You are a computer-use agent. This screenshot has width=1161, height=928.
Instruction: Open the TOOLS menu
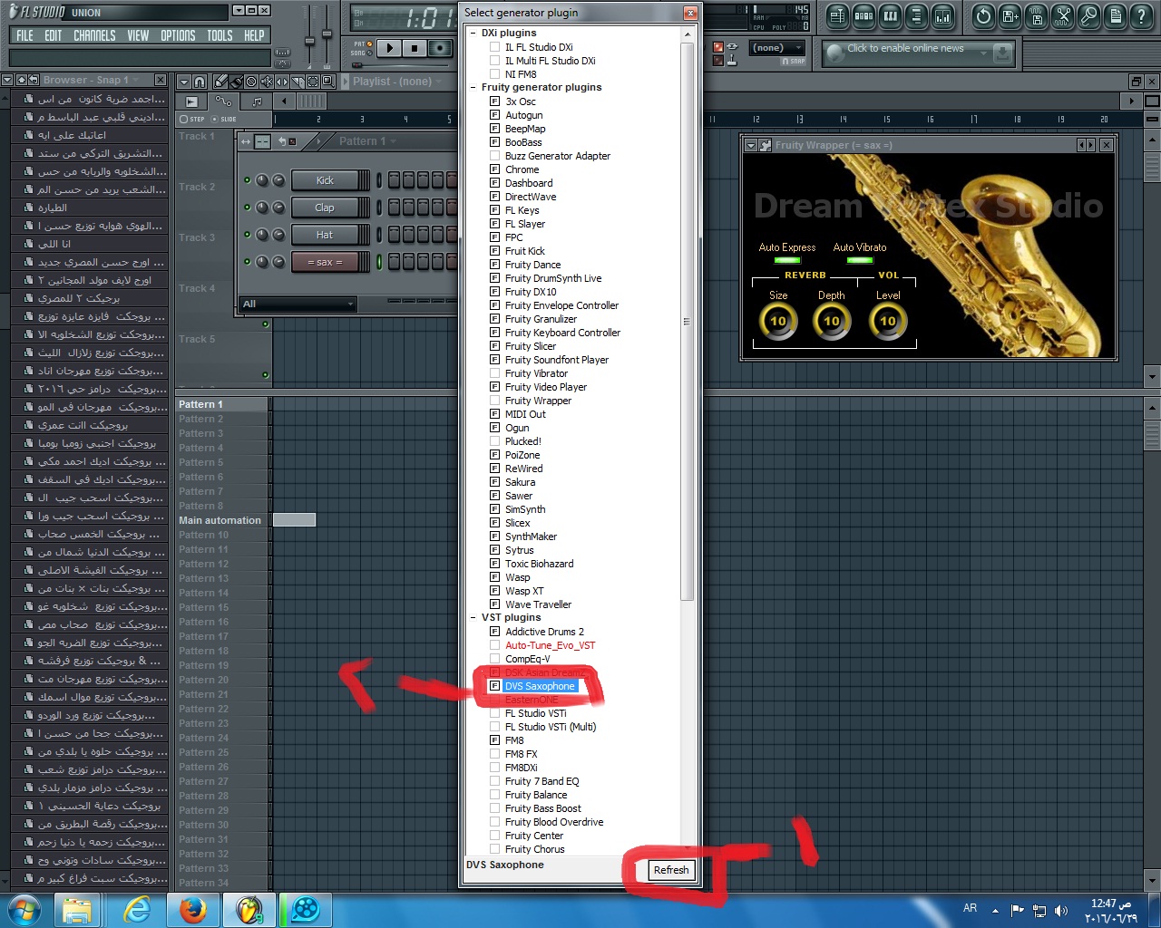pyautogui.click(x=220, y=35)
